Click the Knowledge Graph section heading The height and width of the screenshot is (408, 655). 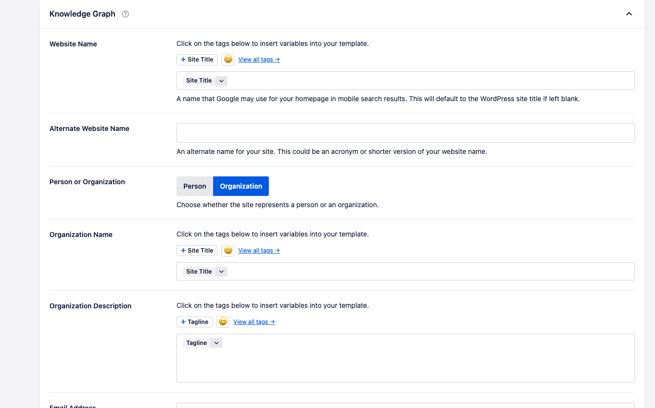82,14
